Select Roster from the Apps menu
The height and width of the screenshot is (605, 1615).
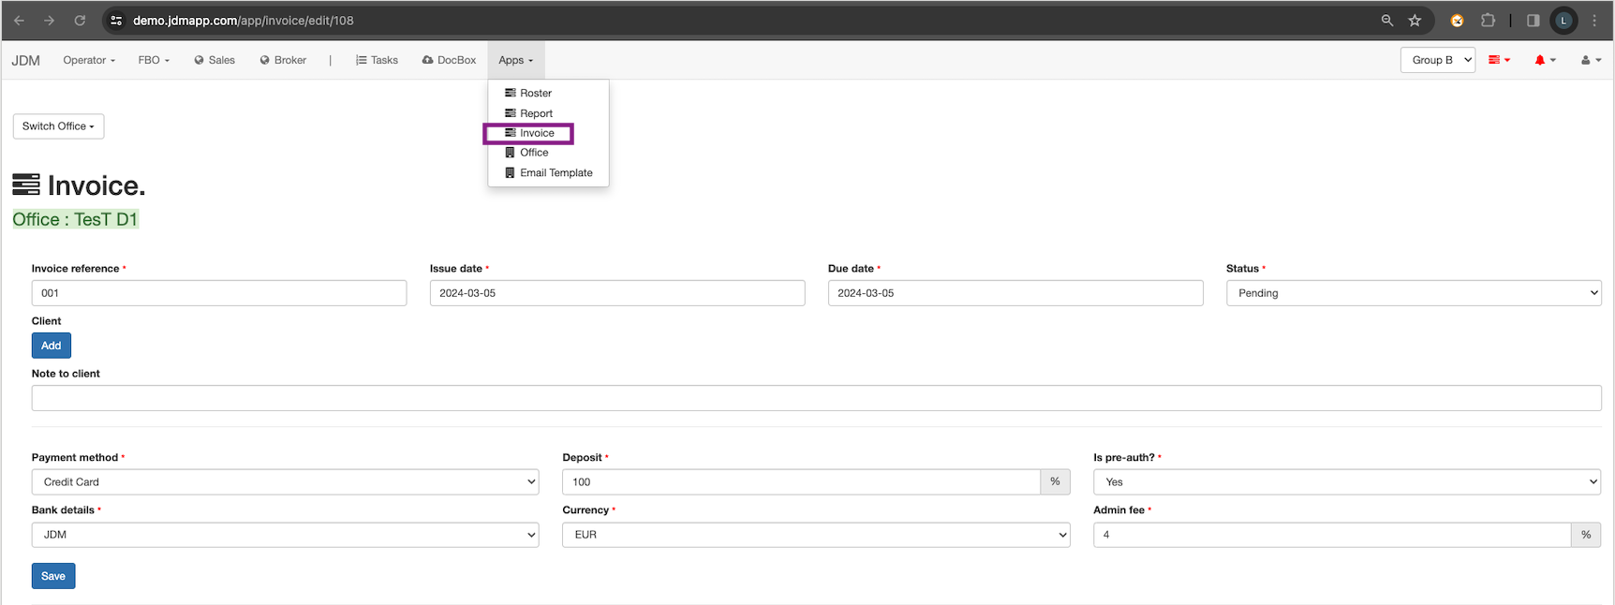(x=535, y=93)
